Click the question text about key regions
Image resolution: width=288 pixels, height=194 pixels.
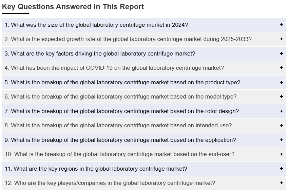96,169
